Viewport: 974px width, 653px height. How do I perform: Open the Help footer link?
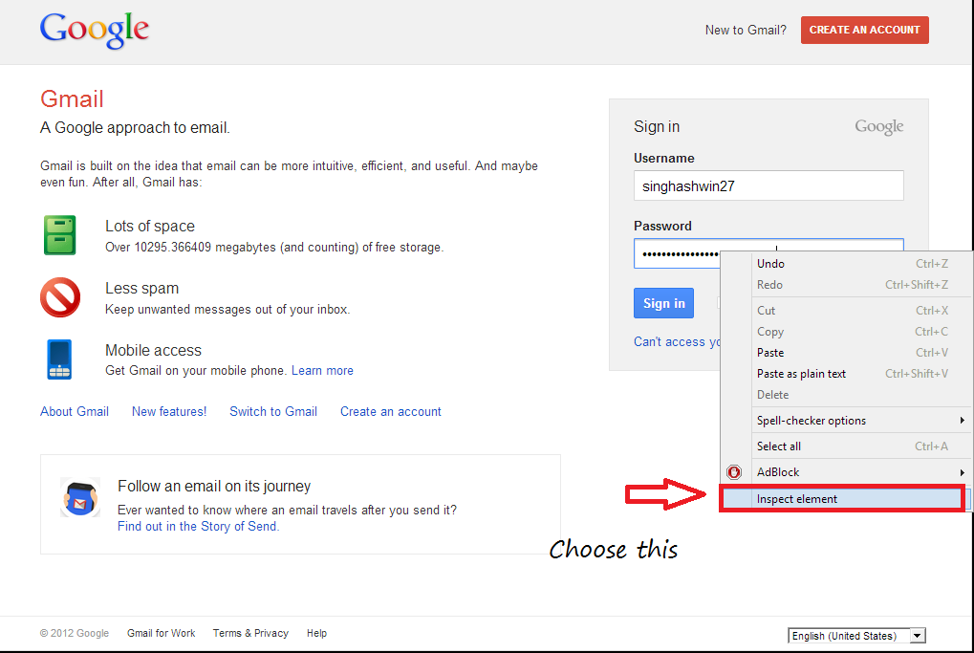316,633
